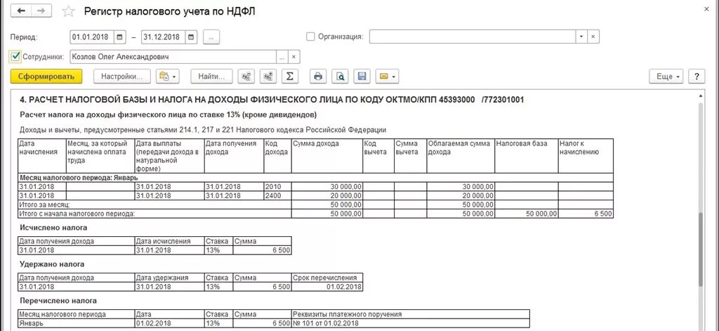The width and height of the screenshot is (719, 331).
Task: Print the report with printer icon
Action: [x=318, y=77]
